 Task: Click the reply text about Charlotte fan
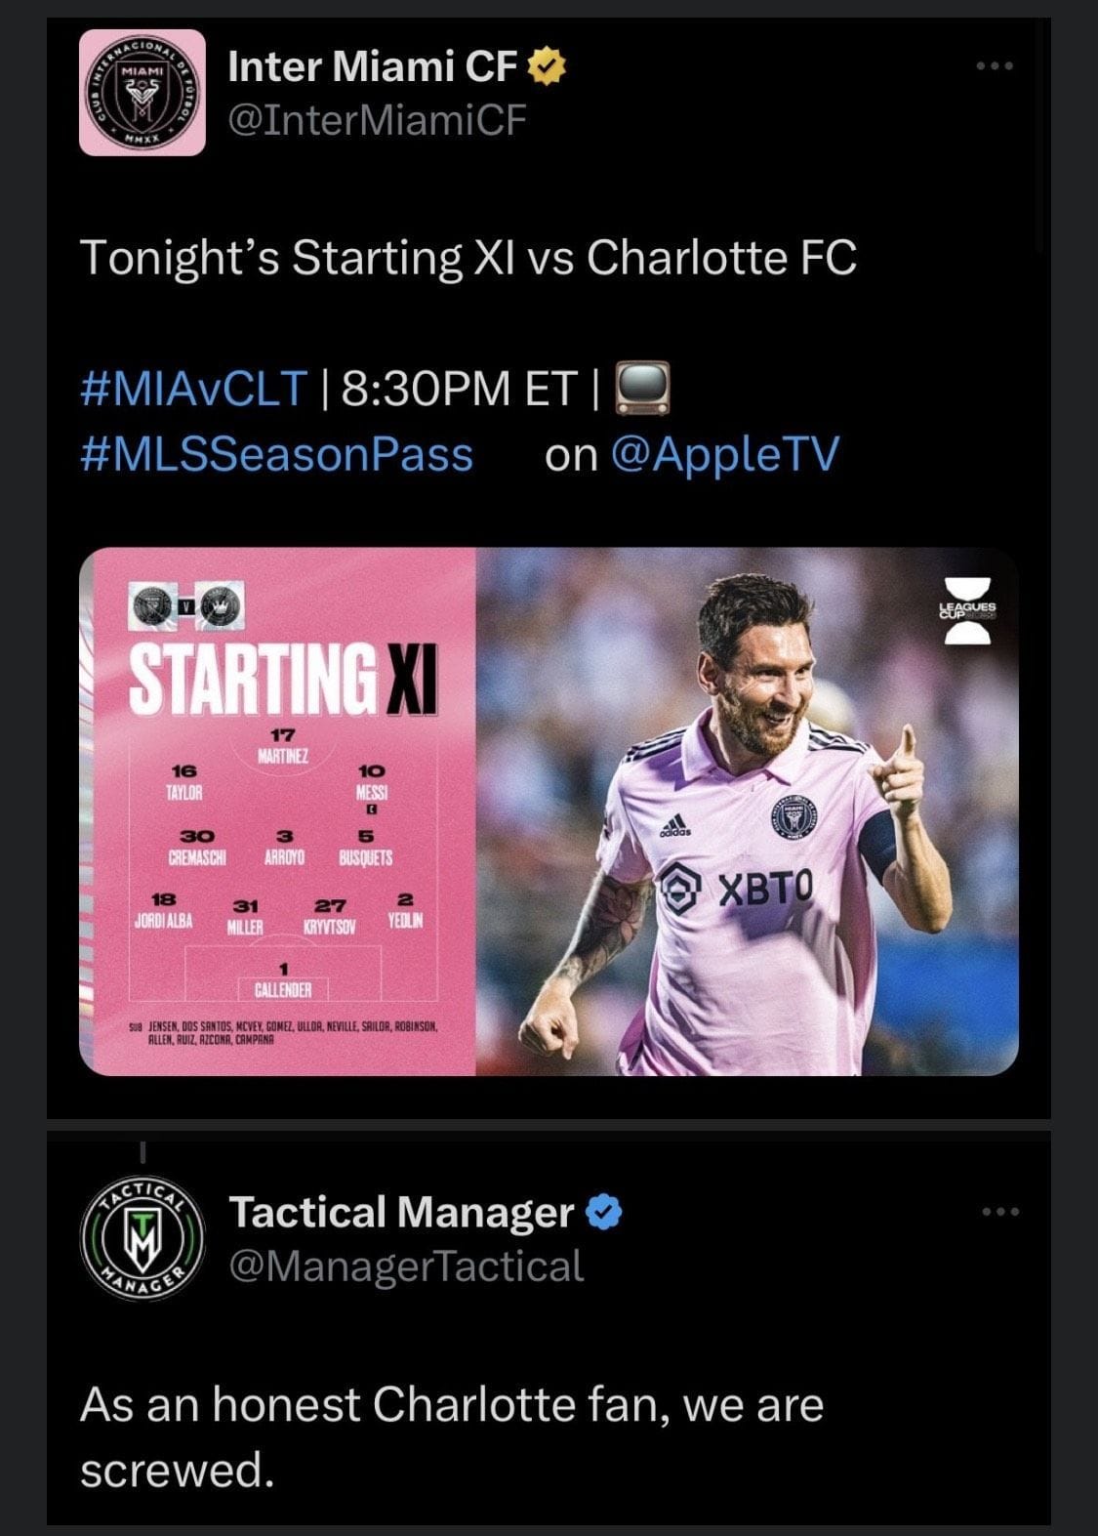pyautogui.click(x=452, y=1437)
